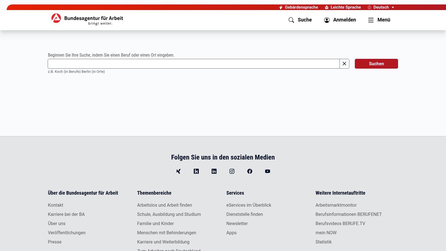This screenshot has width=446, height=251.
Task: Open the Bundesagentur für Arbeit logo homepage
Action: 87,19
